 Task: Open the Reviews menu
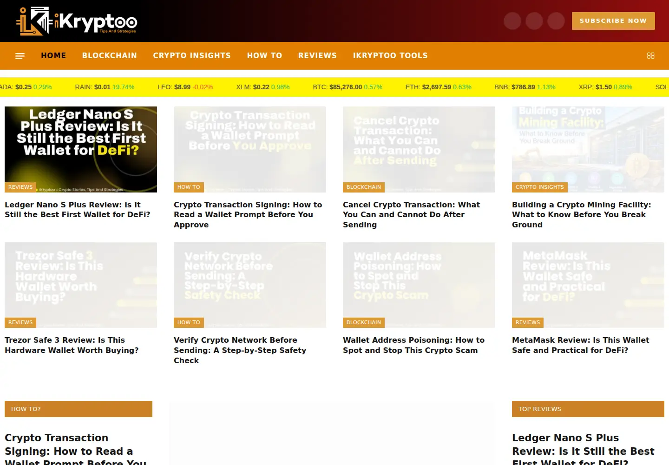[317, 55]
